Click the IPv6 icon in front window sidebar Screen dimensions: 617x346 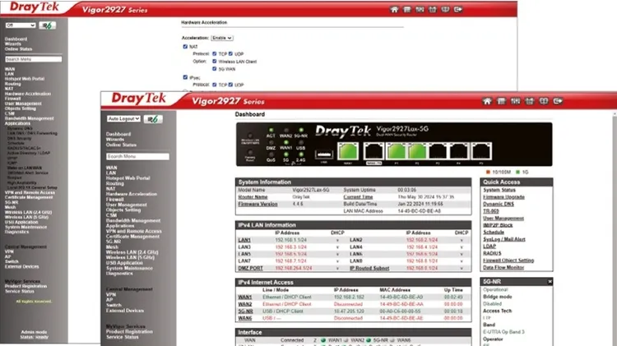(x=153, y=118)
